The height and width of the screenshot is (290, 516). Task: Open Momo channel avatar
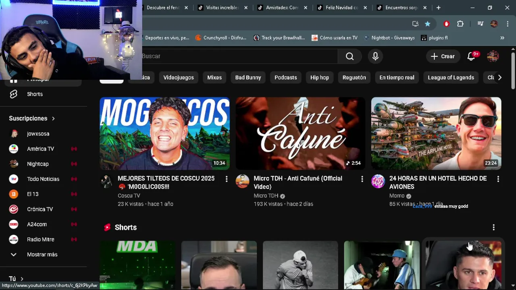(x=378, y=182)
